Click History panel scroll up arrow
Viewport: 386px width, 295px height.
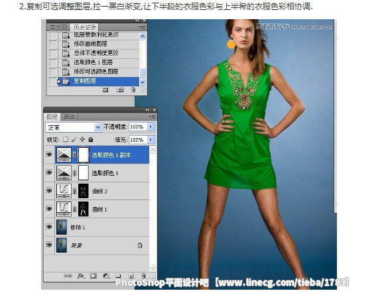tap(143, 36)
